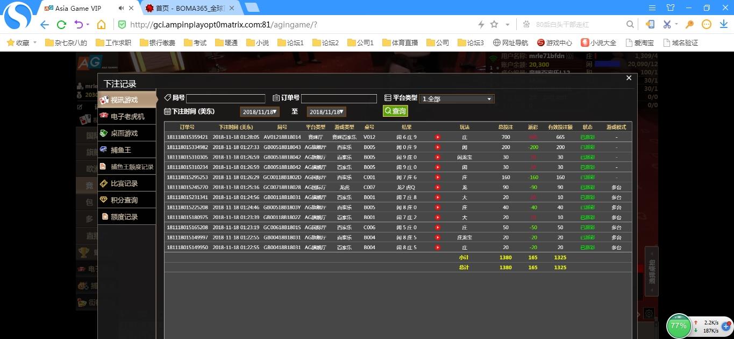
Task: Click the browser address bar URL
Action: pos(224,25)
